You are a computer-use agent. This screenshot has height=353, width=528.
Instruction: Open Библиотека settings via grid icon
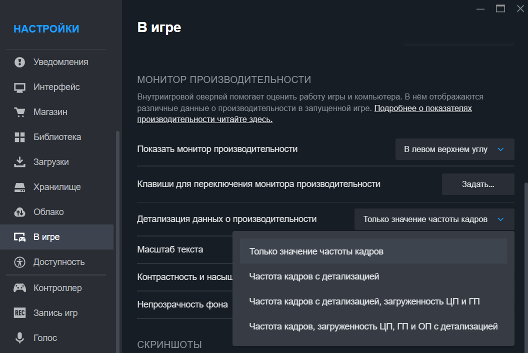pyautogui.click(x=20, y=136)
